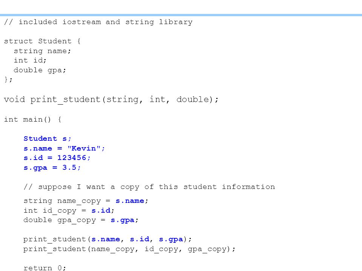The width and height of the screenshot is (362, 271).
Task: Click the s.gpa = 3.5 assignment
Action: (52, 167)
